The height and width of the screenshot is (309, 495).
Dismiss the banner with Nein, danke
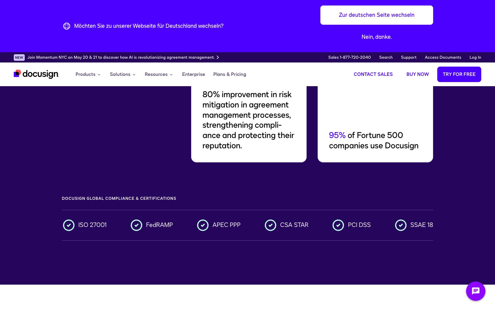(377, 37)
